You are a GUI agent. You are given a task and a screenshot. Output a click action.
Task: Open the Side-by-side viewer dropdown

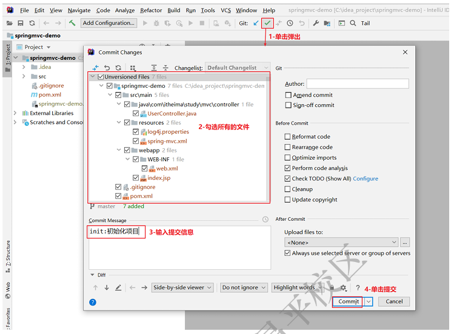pos(182,287)
